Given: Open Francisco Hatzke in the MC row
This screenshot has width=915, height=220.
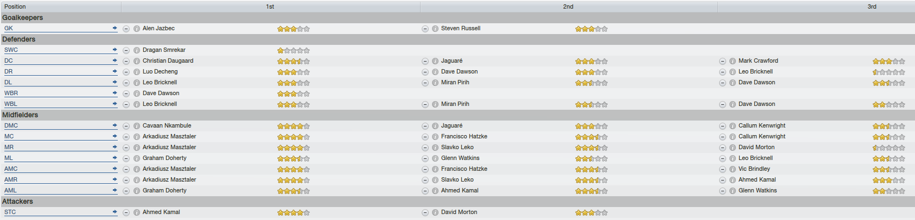Looking at the screenshot, I should pos(464,136).
